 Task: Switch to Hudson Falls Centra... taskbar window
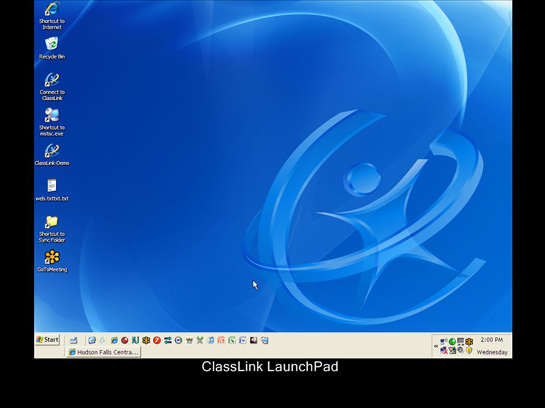coord(103,352)
